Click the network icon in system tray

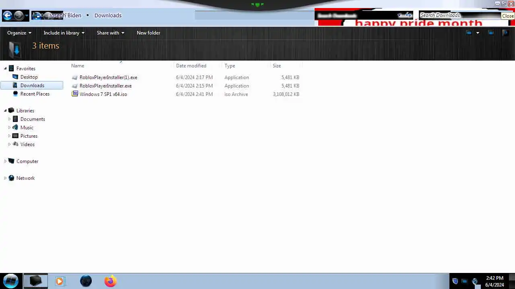coord(464,281)
